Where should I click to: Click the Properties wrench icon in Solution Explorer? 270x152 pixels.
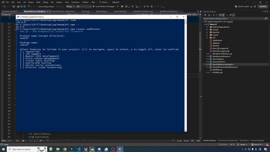[230, 15]
